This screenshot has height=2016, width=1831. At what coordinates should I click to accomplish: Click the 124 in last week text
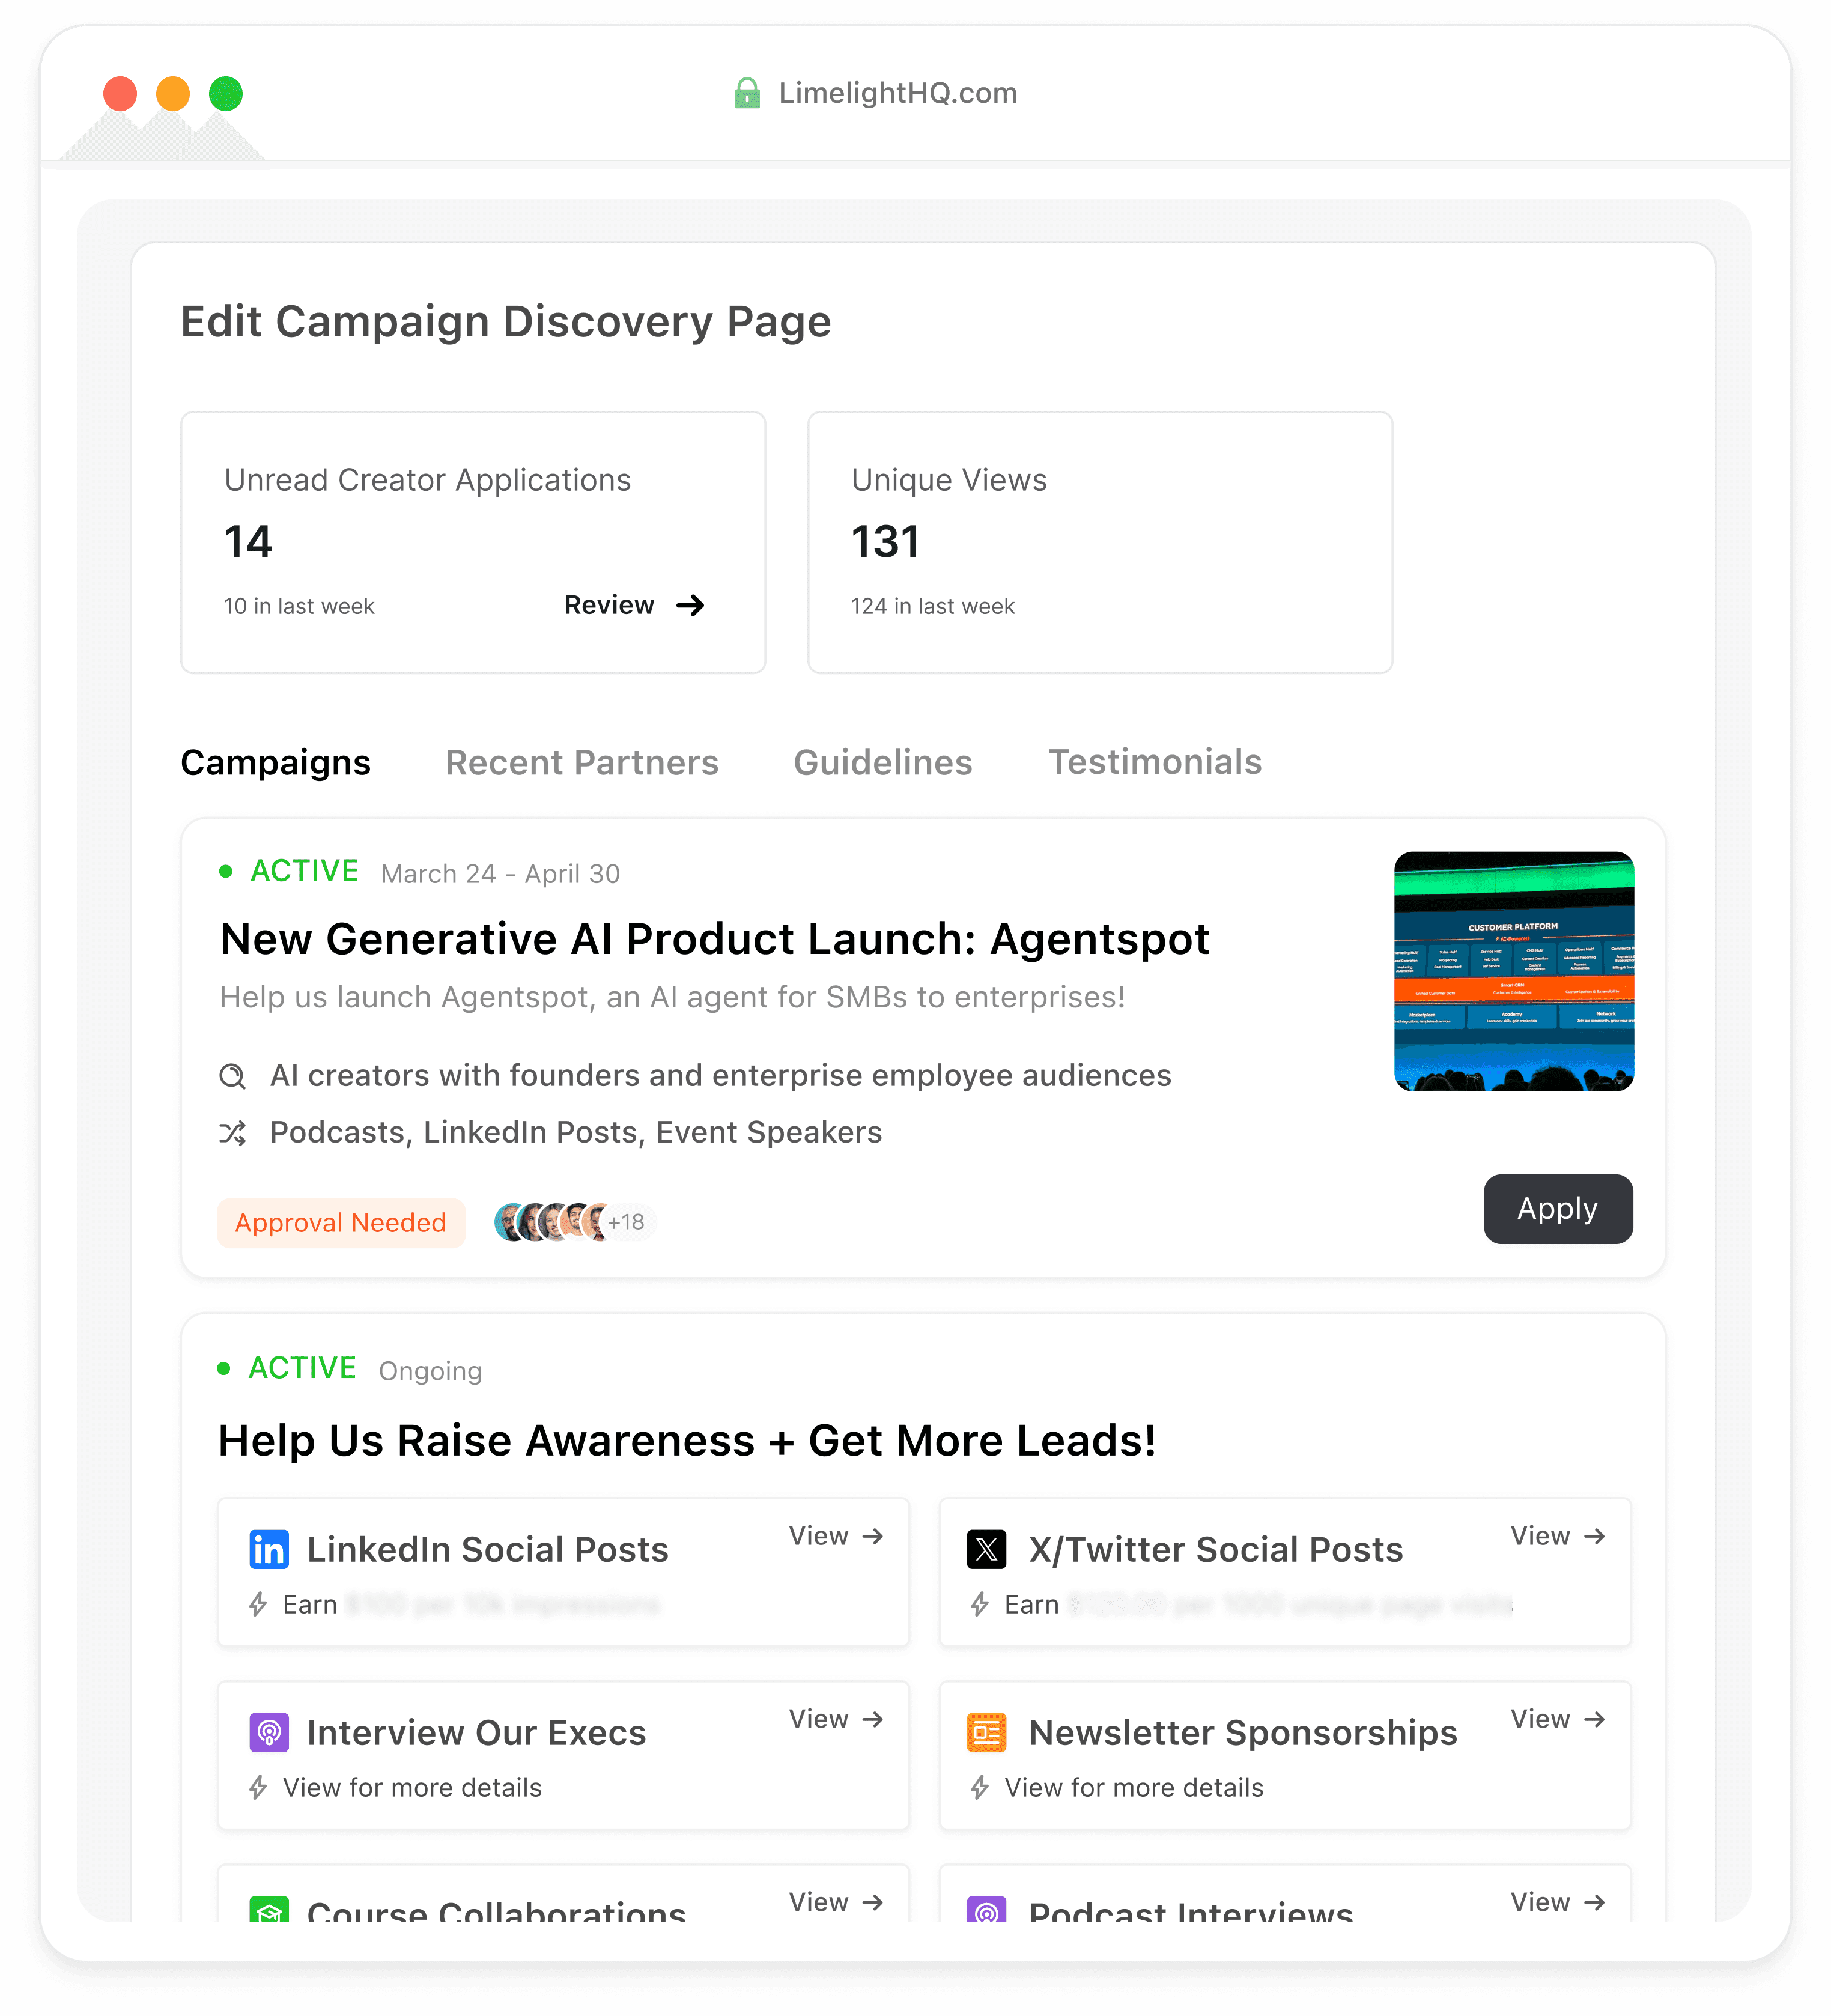[933, 606]
